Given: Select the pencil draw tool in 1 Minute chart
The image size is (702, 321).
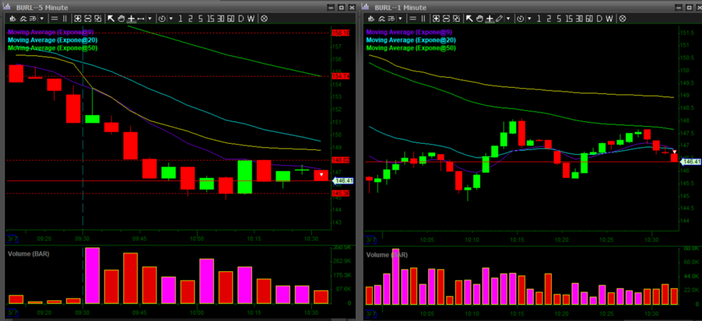Looking at the screenshot, I should 499,19.
